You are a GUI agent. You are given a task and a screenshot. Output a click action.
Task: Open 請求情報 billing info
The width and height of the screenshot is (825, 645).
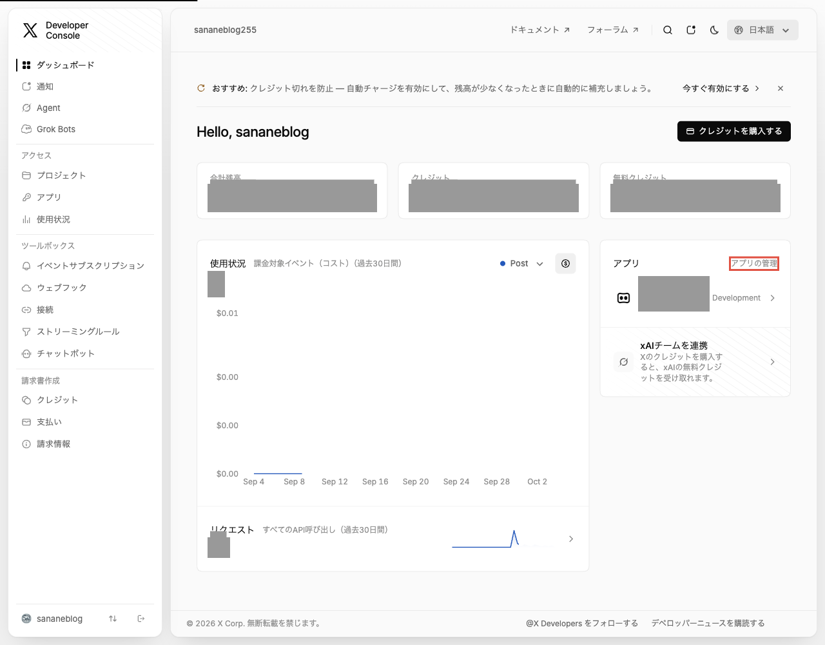coord(85,444)
